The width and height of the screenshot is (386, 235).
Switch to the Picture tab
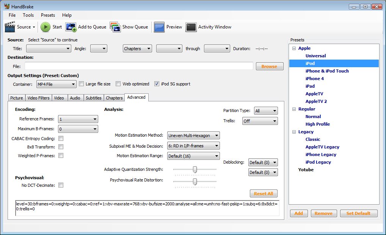[16, 98]
